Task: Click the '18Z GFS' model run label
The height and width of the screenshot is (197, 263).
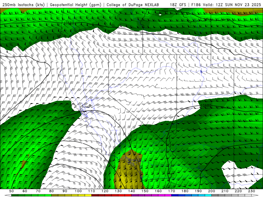Action: tap(178, 5)
